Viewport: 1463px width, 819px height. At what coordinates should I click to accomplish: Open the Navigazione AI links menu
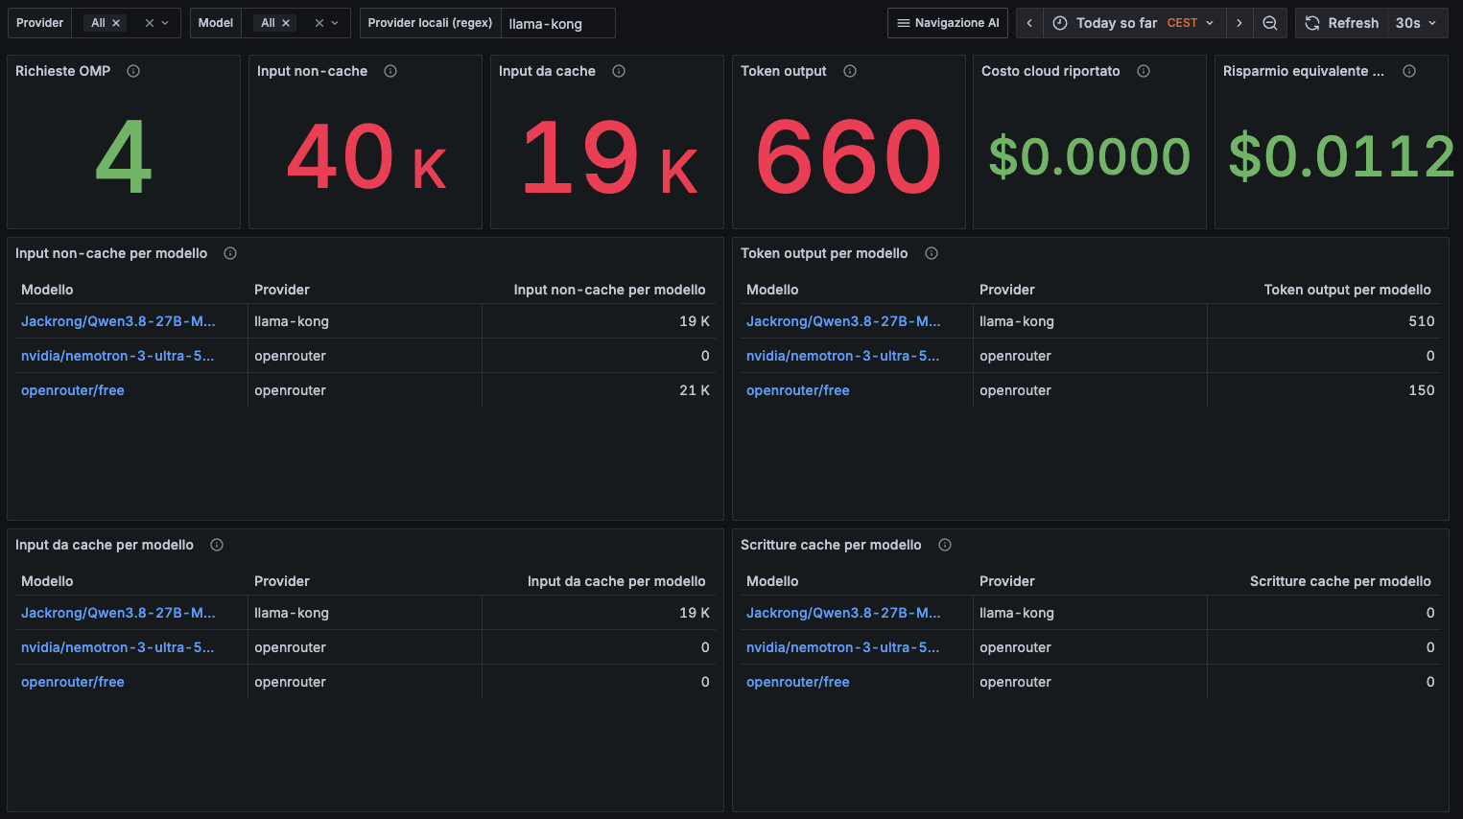click(948, 23)
